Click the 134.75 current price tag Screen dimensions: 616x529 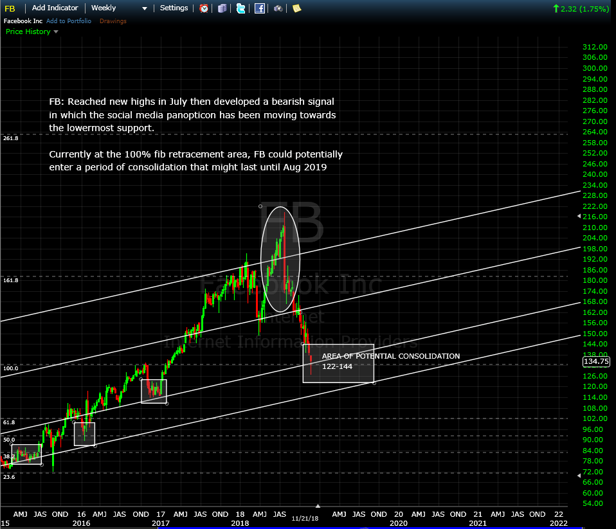click(x=596, y=361)
